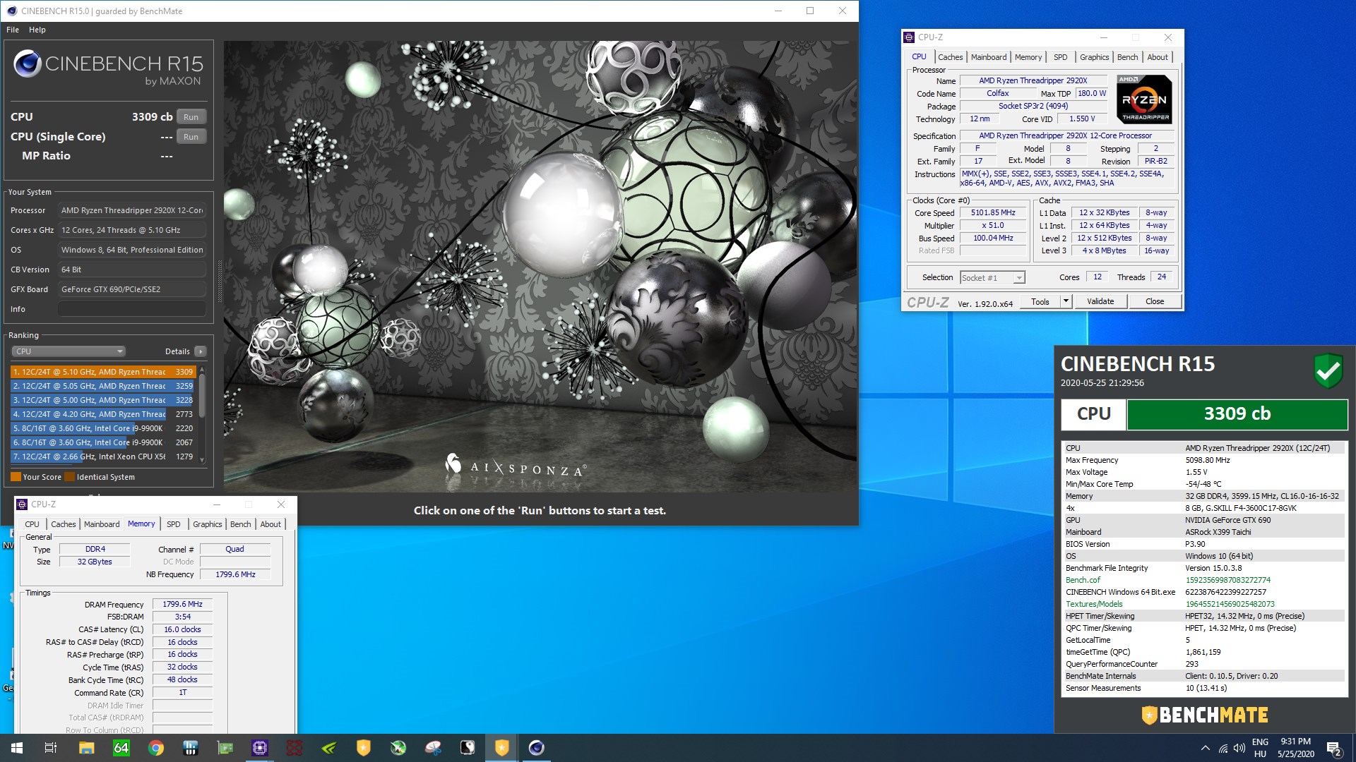This screenshot has height=762, width=1356.
Task: Open Bench tab in lower CPU-Z window
Action: coord(240,524)
